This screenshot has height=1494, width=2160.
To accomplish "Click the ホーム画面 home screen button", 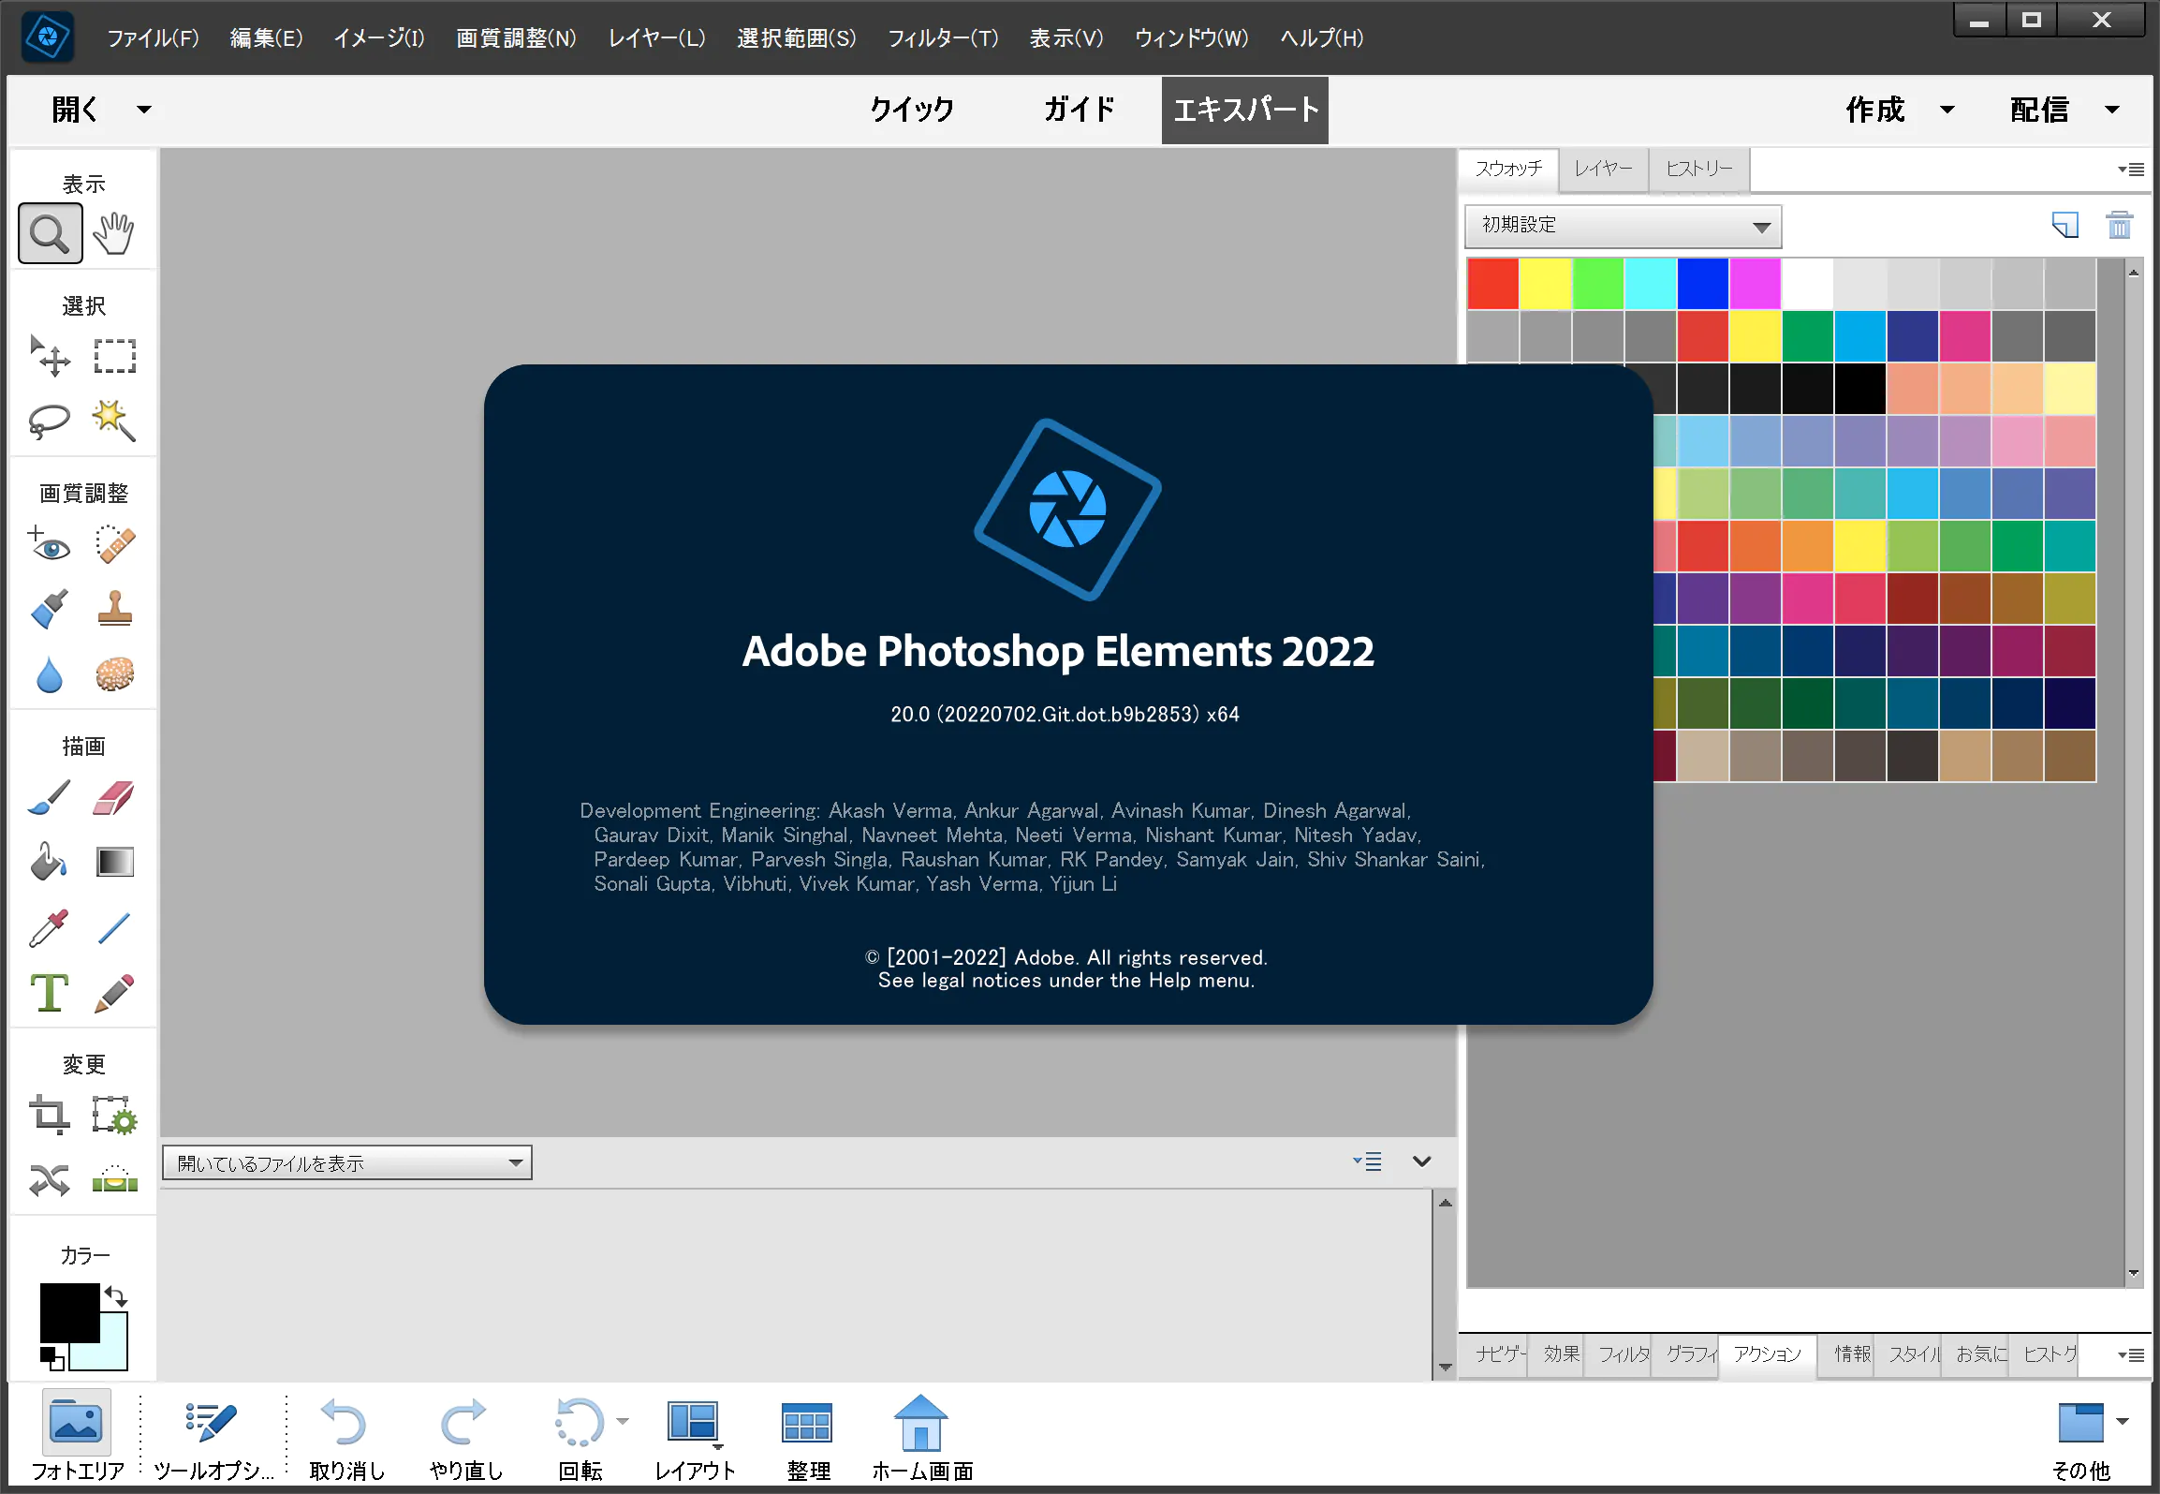I will (922, 1436).
